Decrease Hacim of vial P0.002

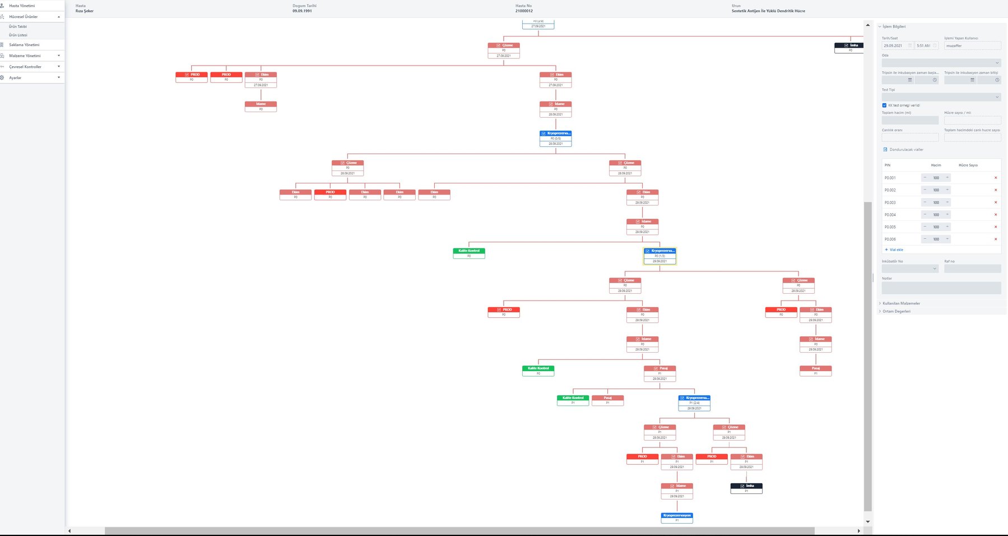[925, 190]
